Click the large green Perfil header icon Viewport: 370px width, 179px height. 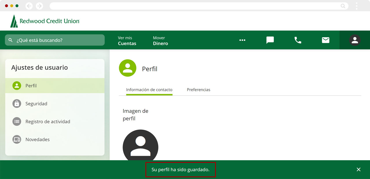127,68
